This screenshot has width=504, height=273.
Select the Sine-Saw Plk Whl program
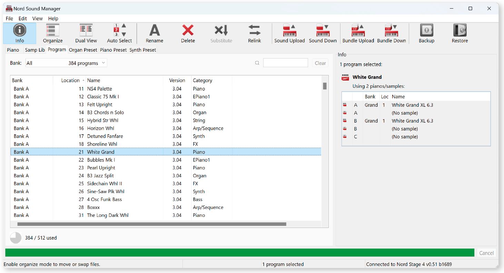coord(166,192)
